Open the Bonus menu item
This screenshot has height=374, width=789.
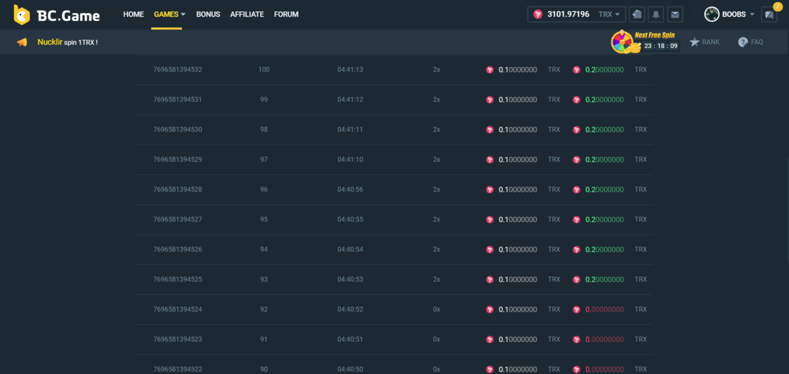tap(208, 14)
